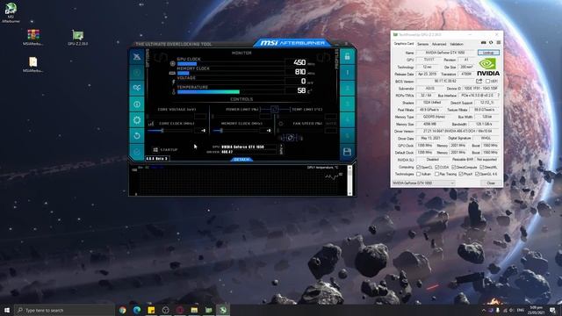Show hidden system tray icons chevron
Image resolution: width=562 pixels, height=316 pixels.
(x=484, y=310)
